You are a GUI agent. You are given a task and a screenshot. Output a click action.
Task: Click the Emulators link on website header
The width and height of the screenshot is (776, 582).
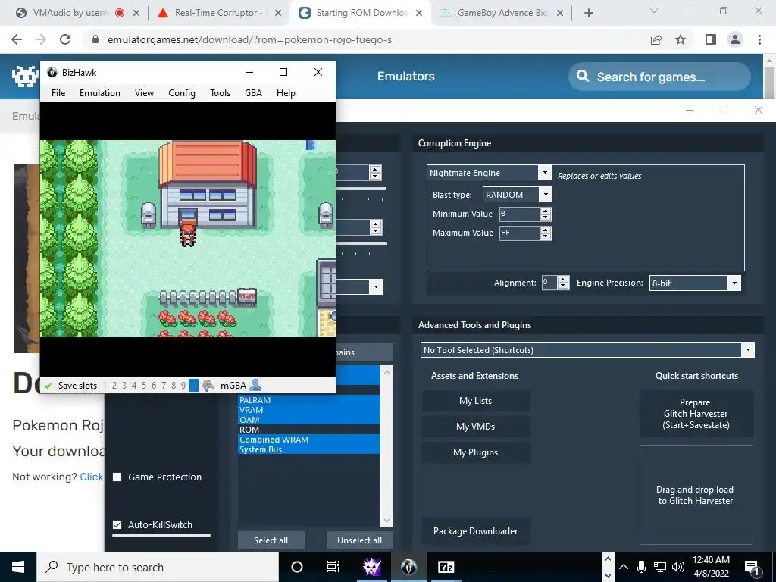406,77
